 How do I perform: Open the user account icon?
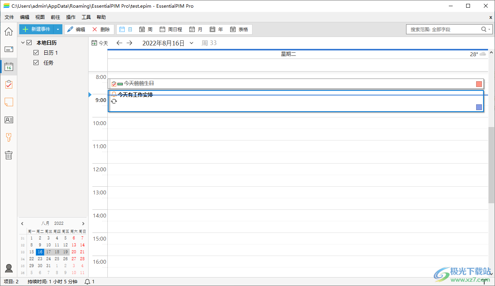click(x=8, y=268)
